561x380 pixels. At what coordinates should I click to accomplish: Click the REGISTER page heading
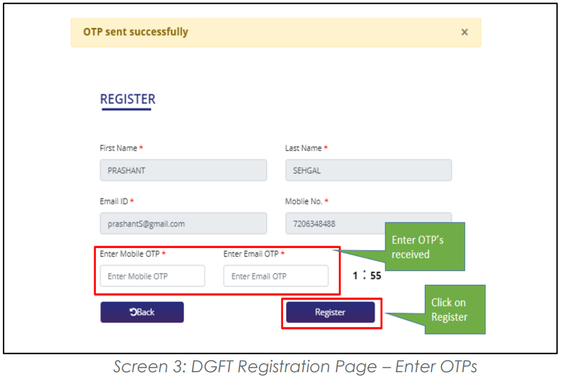pyautogui.click(x=128, y=99)
